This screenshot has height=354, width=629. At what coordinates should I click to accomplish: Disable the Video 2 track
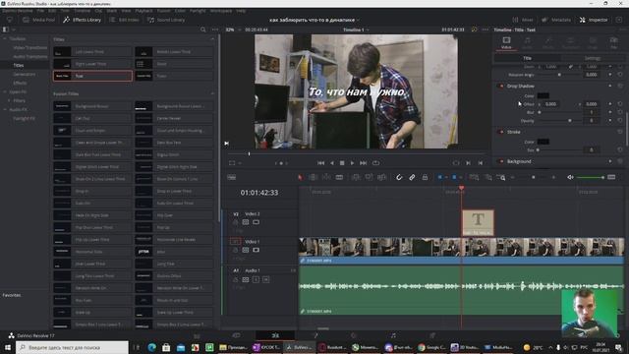click(256, 222)
